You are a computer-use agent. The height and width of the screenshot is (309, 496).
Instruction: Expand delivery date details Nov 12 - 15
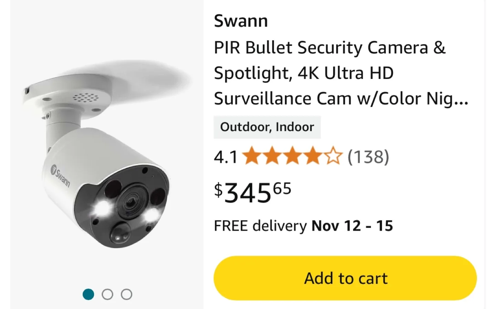352,226
